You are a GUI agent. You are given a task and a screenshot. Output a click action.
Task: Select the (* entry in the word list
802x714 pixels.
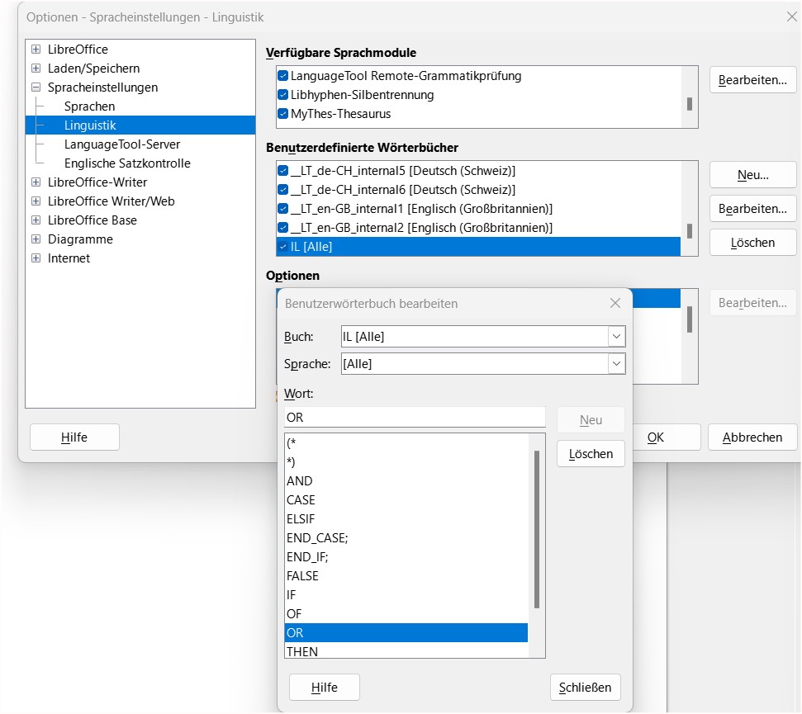406,442
